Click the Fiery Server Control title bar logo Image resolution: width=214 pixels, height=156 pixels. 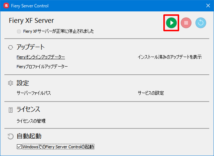pyautogui.click(x=6, y=6)
